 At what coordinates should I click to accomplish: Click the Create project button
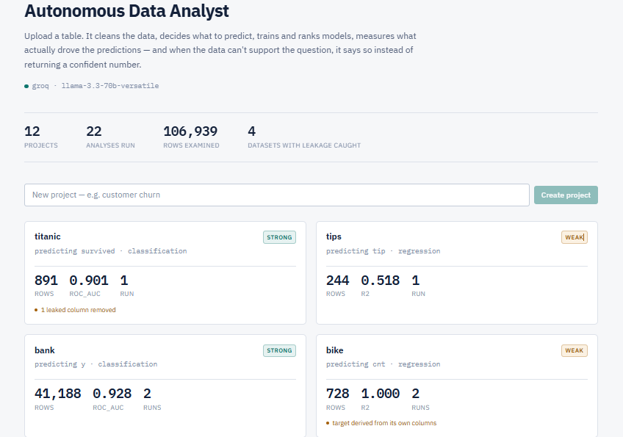pos(566,195)
